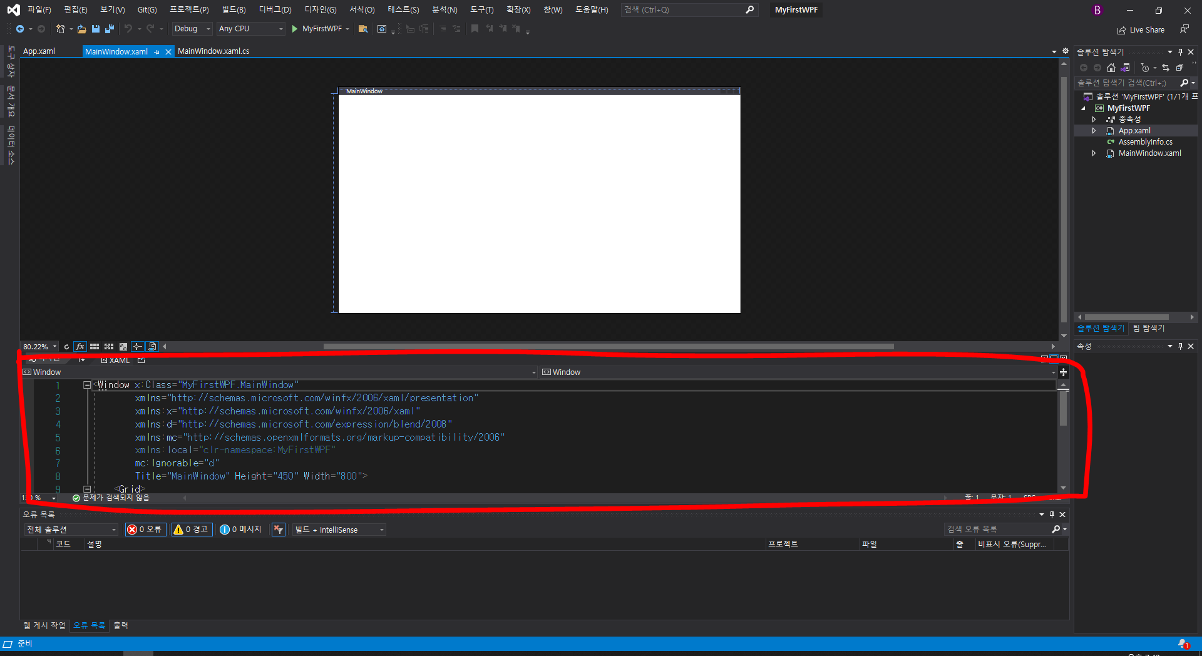The height and width of the screenshot is (656, 1202).
Task: Toggle the artboard background checker button
Action: coord(123,347)
